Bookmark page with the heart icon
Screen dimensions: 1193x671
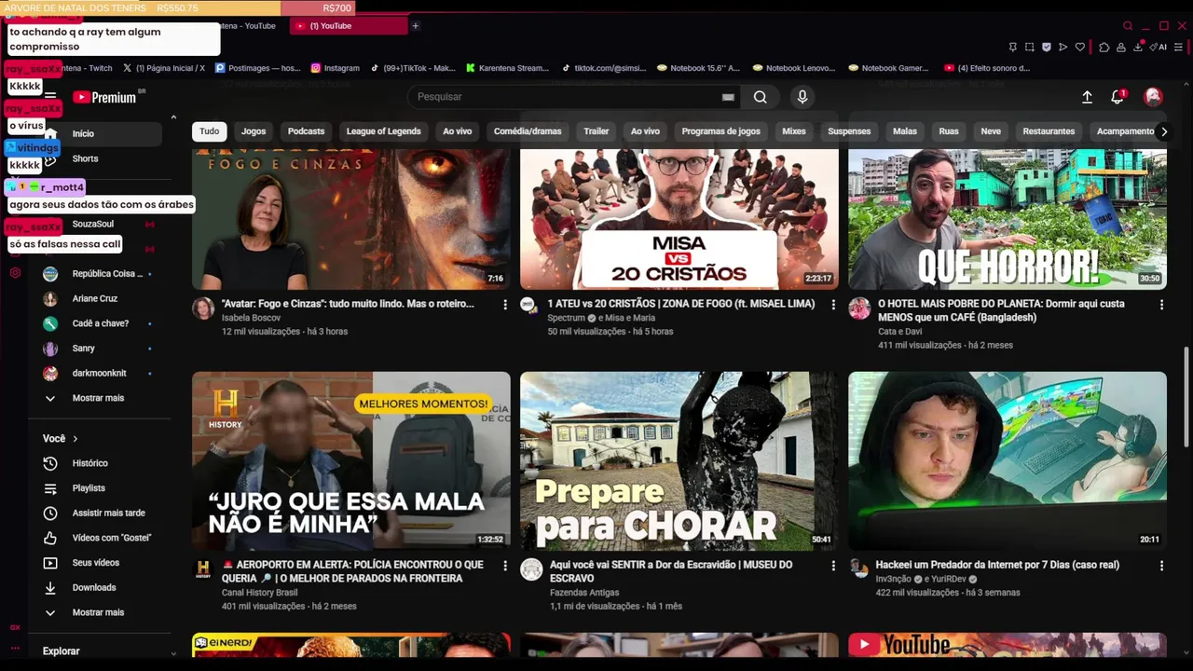click(1080, 48)
